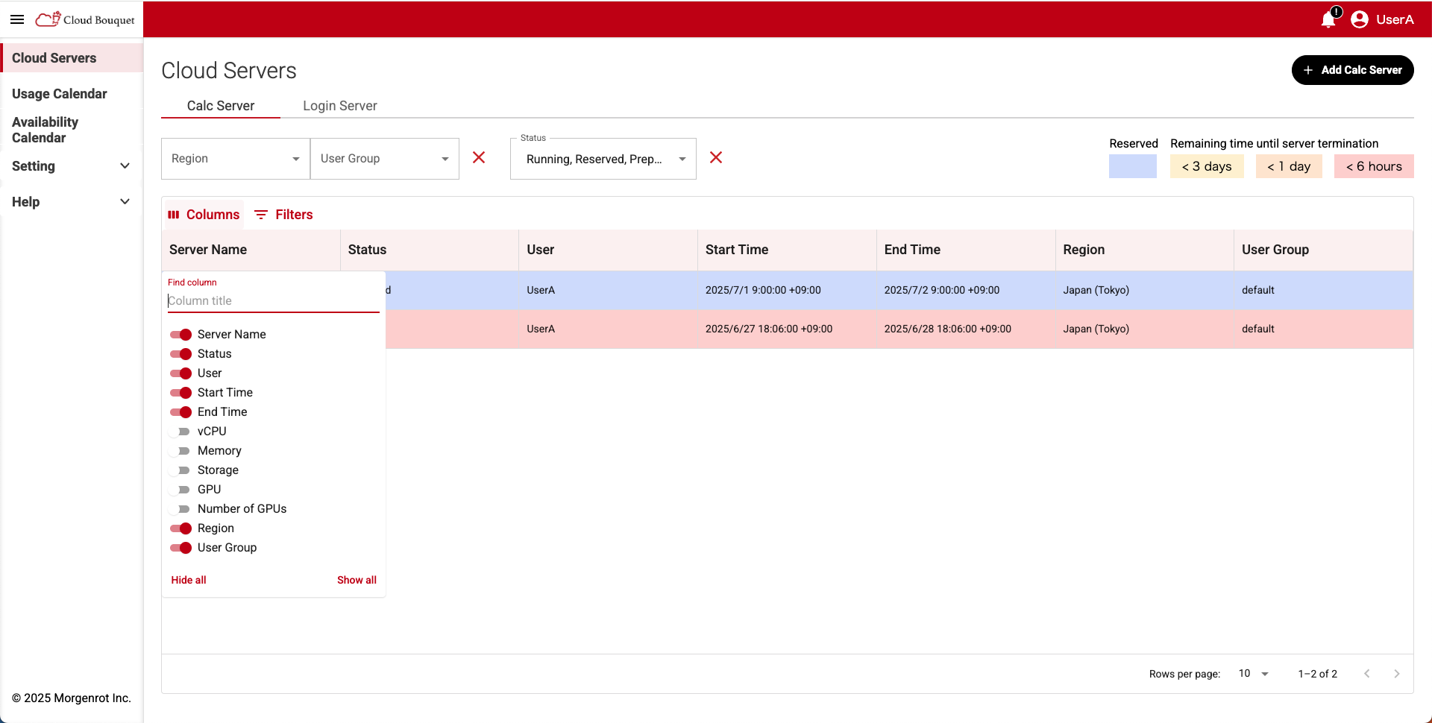Screen dimensions: 1432x723
Task: Switch to the Login Server tab
Action: tap(339, 106)
